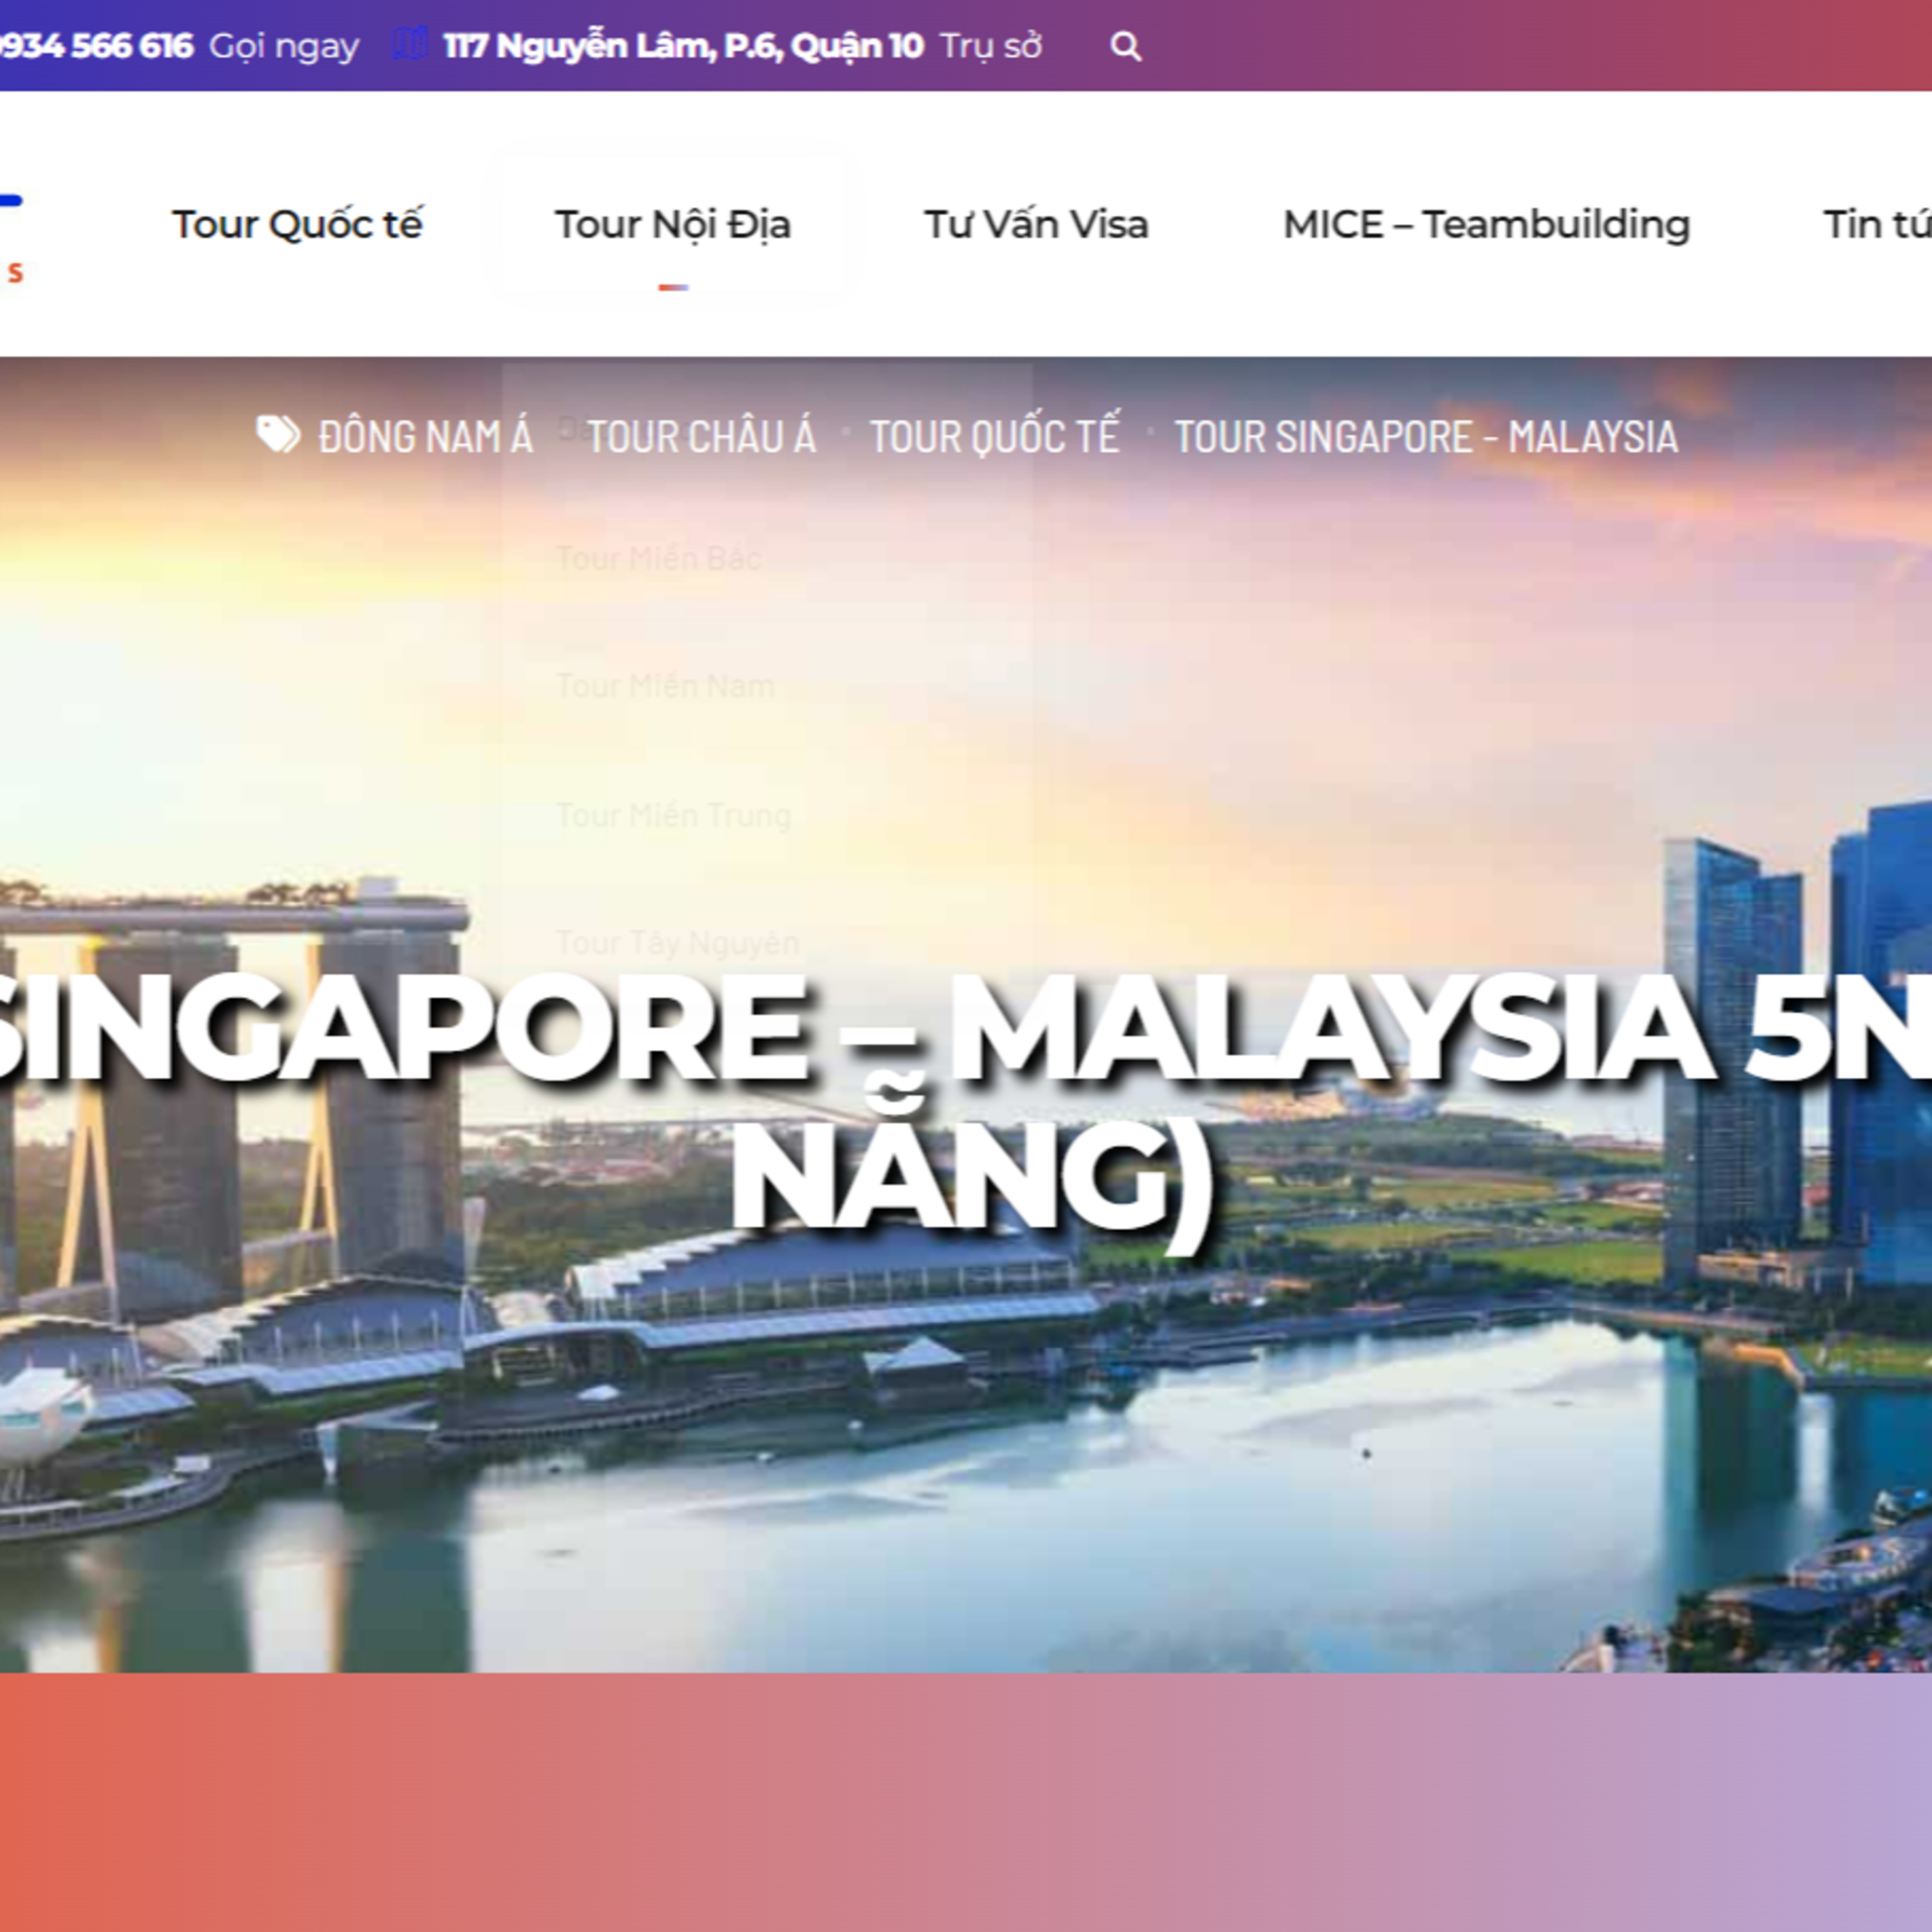
Task: Click the 'Trụ sở' label
Action: pos(991,46)
